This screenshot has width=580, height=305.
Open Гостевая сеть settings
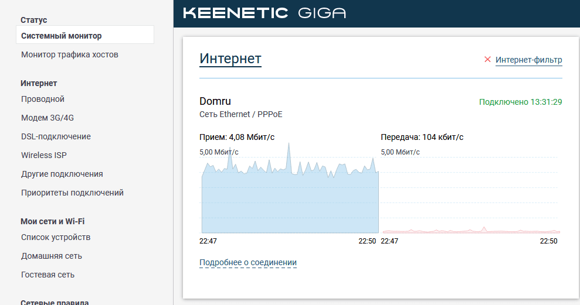click(x=48, y=275)
